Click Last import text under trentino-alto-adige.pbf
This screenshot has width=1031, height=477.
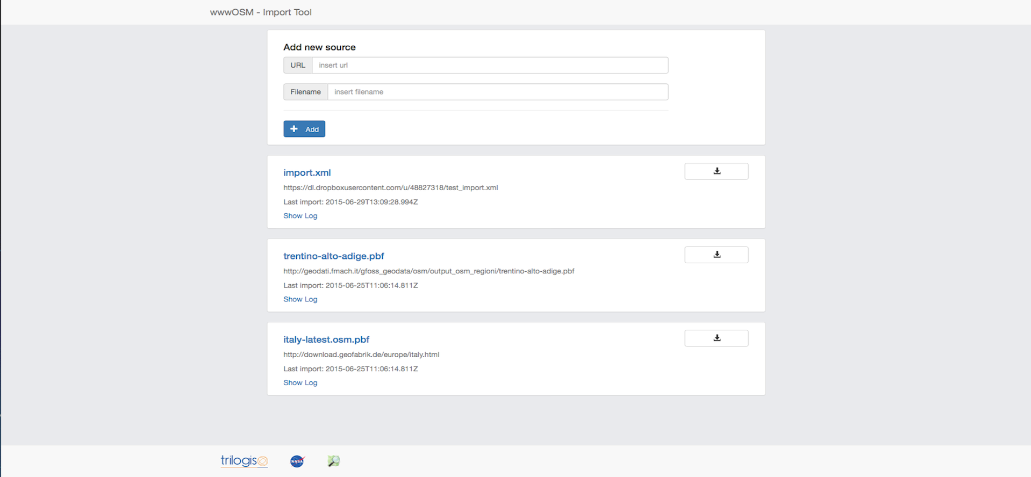[x=350, y=285]
